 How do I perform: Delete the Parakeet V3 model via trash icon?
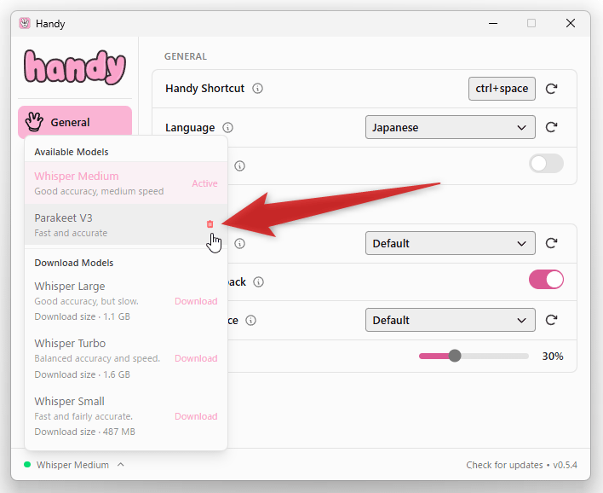210,224
